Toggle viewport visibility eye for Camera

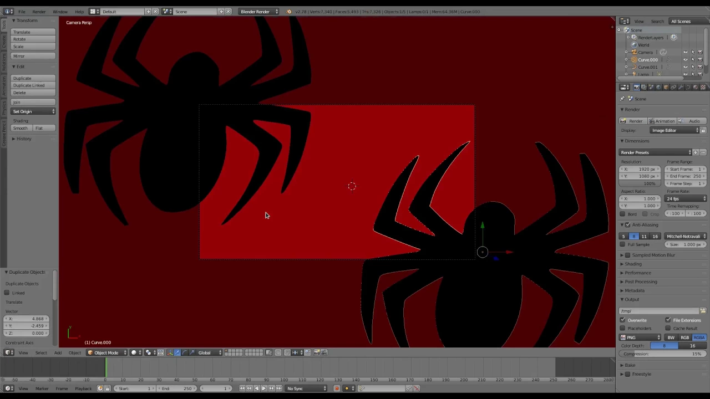[x=686, y=52]
